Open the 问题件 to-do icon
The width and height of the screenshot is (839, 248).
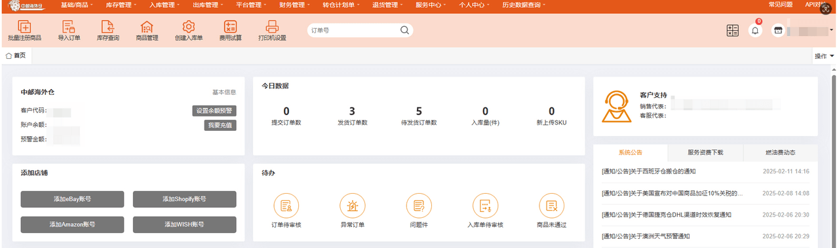point(419,206)
